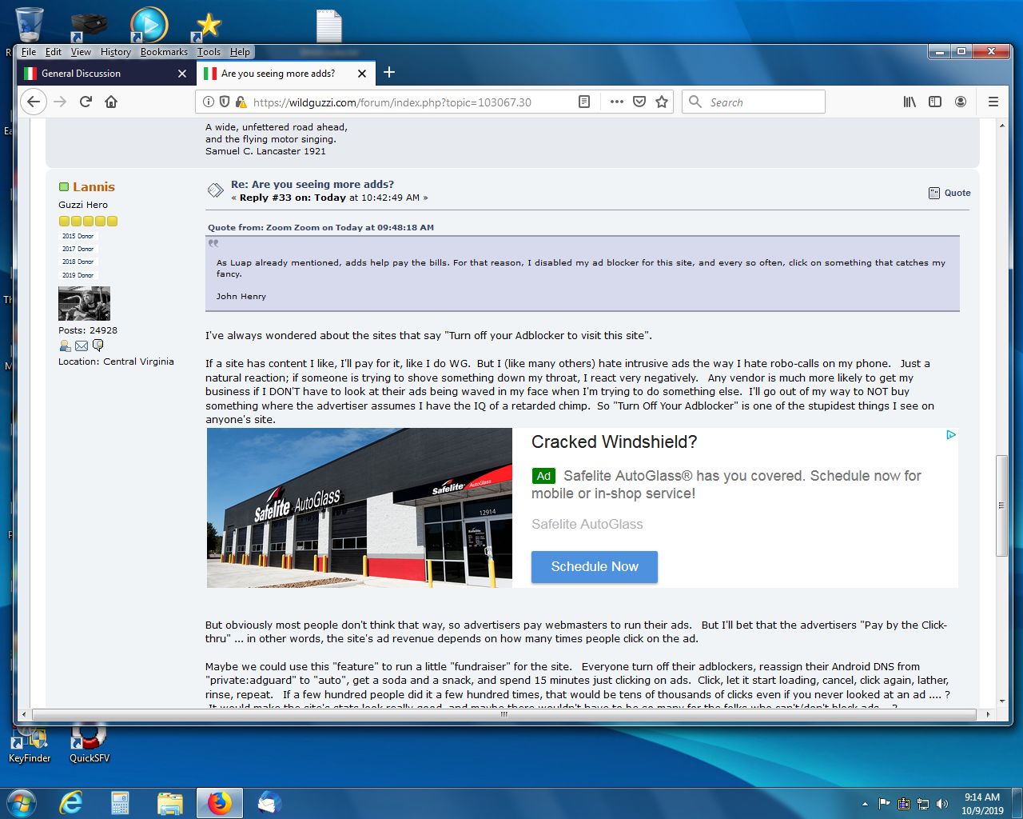Viewport: 1023px width, 819px height.
Task: Open Lannis's user profile link
Action: click(94, 187)
